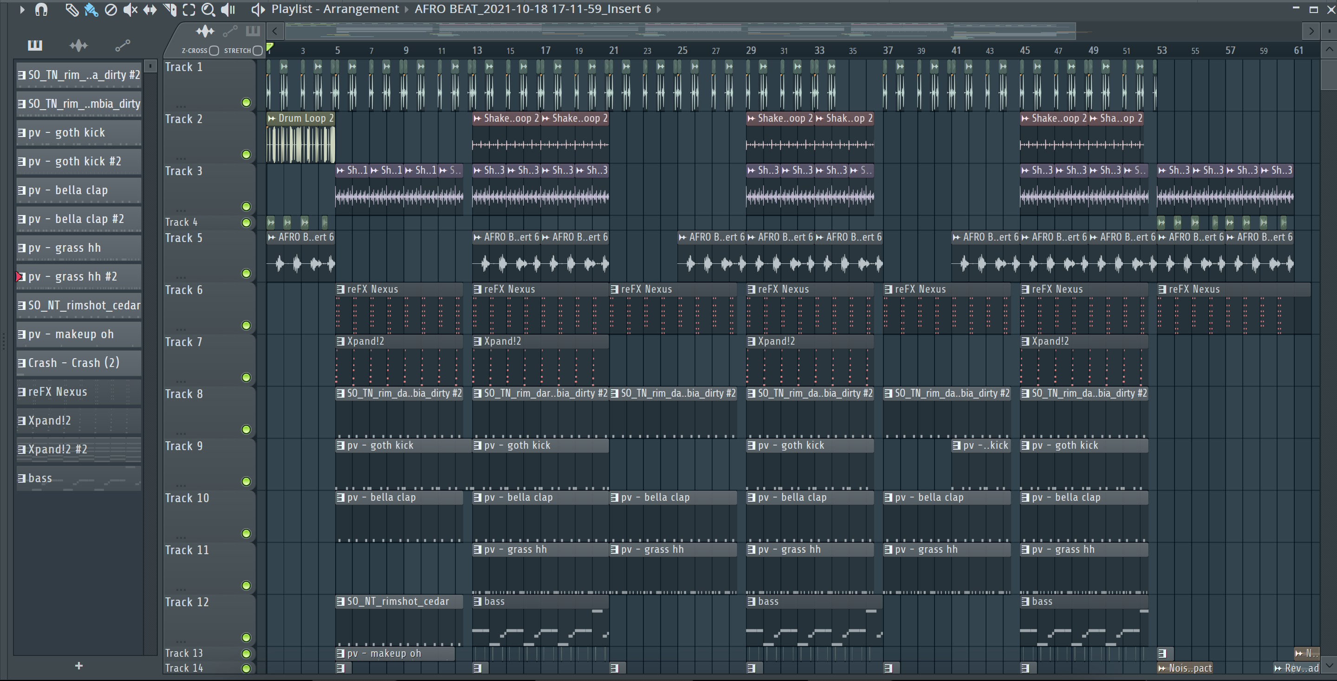Select pv - makeup oh in picker

click(x=79, y=334)
